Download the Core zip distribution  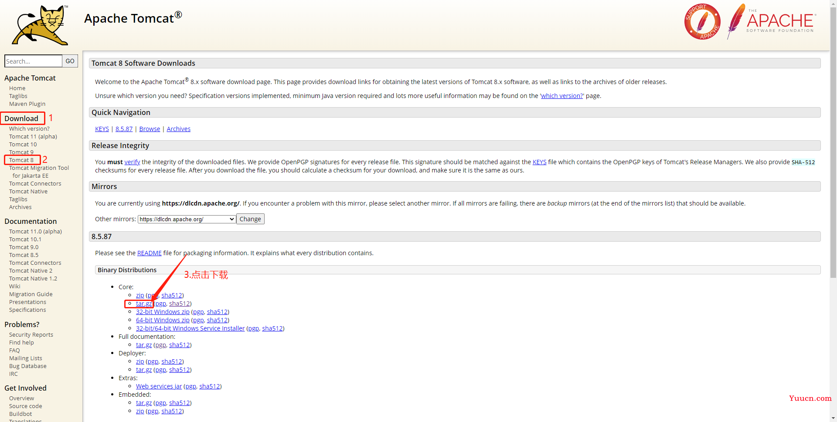[140, 295]
